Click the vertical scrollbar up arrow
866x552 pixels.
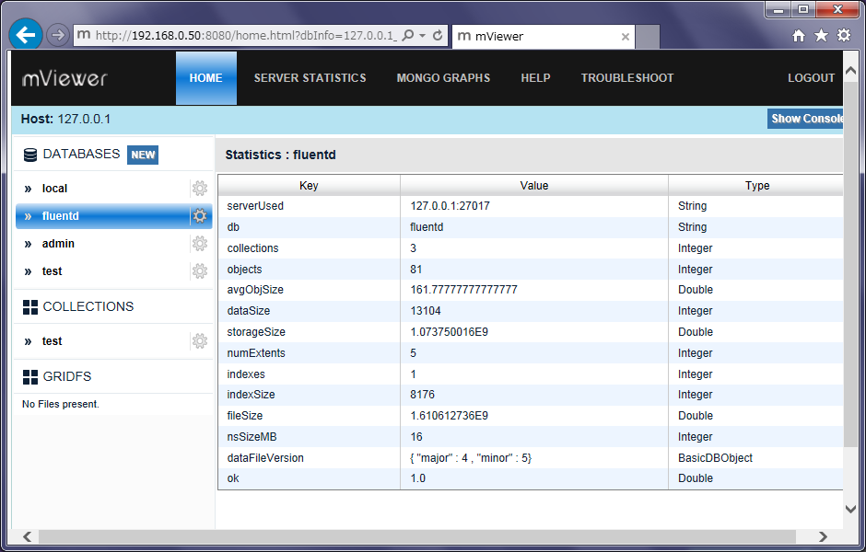click(x=850, y=71)
